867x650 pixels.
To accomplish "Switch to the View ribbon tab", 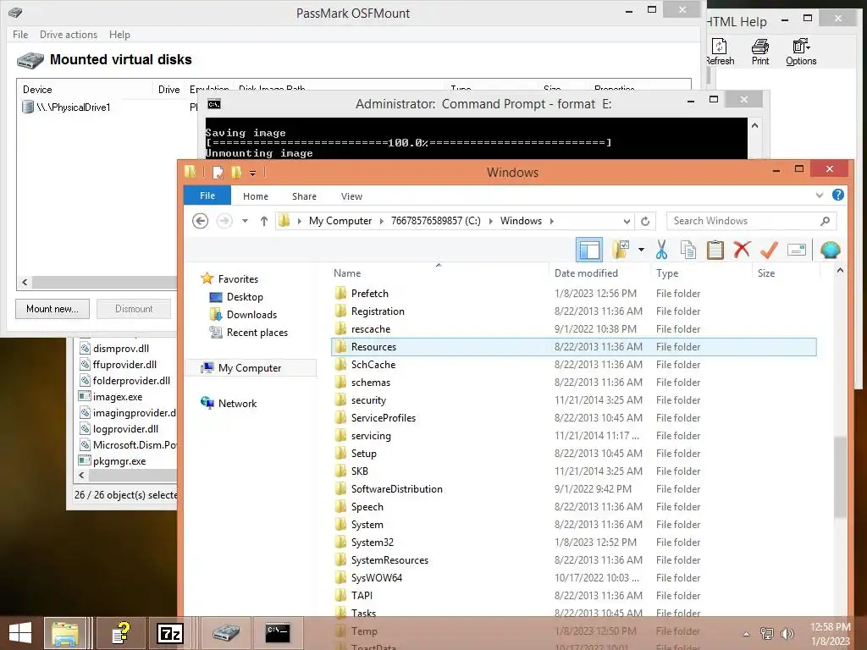I will point(351,196).
